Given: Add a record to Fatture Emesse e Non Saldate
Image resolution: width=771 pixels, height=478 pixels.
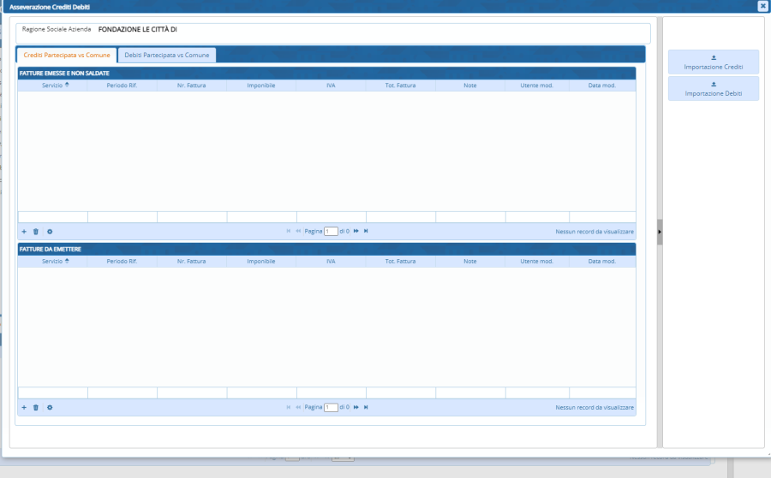Looking at the screenshot, I should point(24,232).
